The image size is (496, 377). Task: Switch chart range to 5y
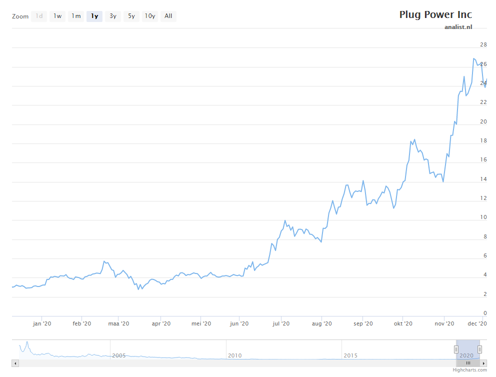click(131, 16)
